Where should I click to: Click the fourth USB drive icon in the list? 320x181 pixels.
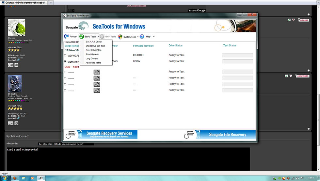(x=97, y=90)
